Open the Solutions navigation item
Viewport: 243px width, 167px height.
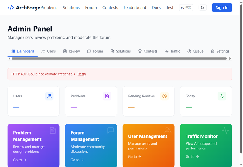coord(71,7)
